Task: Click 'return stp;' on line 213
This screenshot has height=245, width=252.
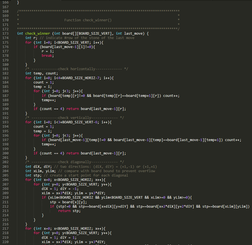Action: [x=69, y=211]
